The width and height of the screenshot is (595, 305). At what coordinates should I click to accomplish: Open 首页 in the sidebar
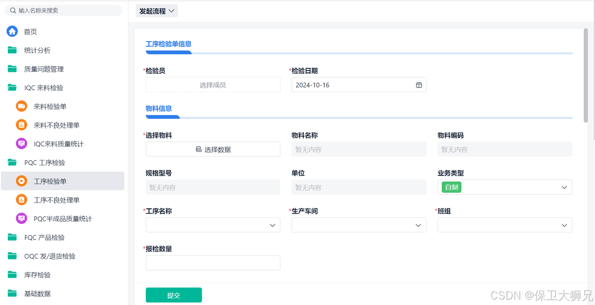pyautogui.click(x=62, y=32)
